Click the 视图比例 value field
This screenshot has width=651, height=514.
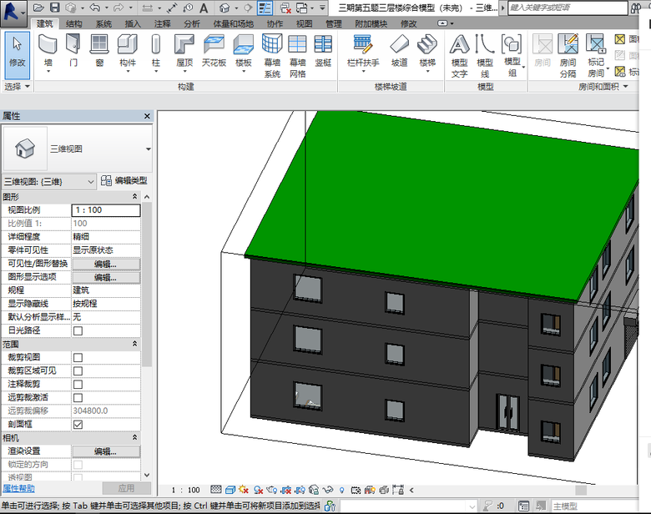pos(105,210)
